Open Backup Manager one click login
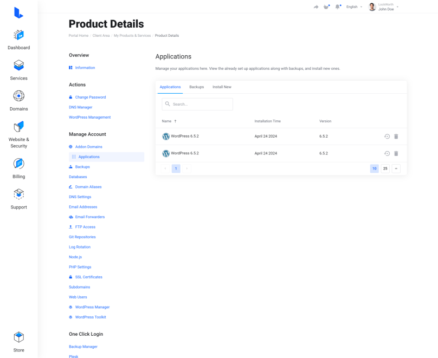 point(83,347)
